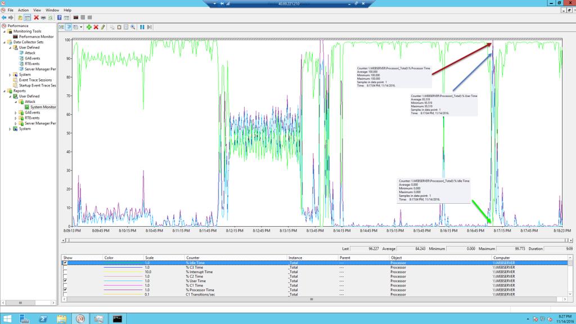Screen dimensions: 576x324
Task: Sort the counter list by Counter column header
Action: pyautogui.click(x=236, y=258)
